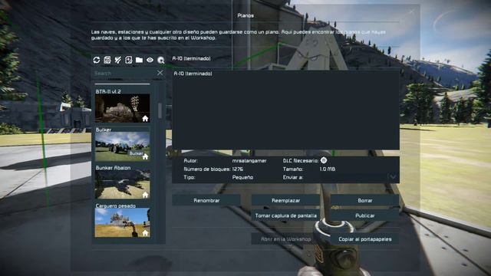Click home icon on Carguero pesado thumbnail

pyautogui.click(x=145, y=233)
